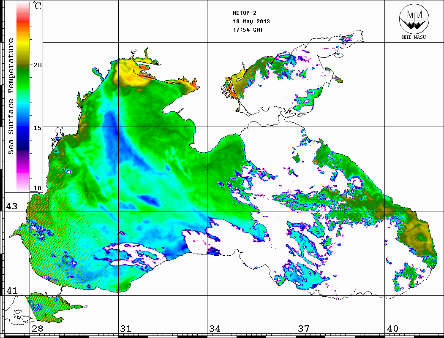The height and width of the screenshot is (338, 444).
Task: Click the longitude label 34
Action: 214,329
